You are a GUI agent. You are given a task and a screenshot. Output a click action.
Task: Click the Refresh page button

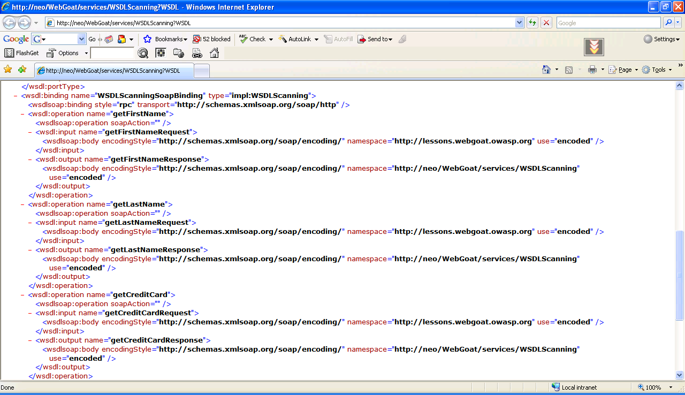(532, 23)
